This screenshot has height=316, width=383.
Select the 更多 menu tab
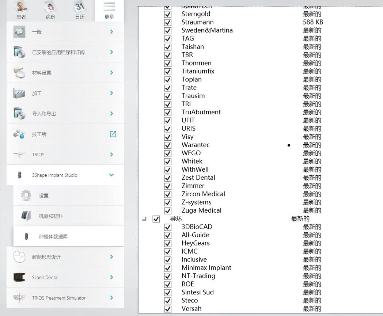109,10
